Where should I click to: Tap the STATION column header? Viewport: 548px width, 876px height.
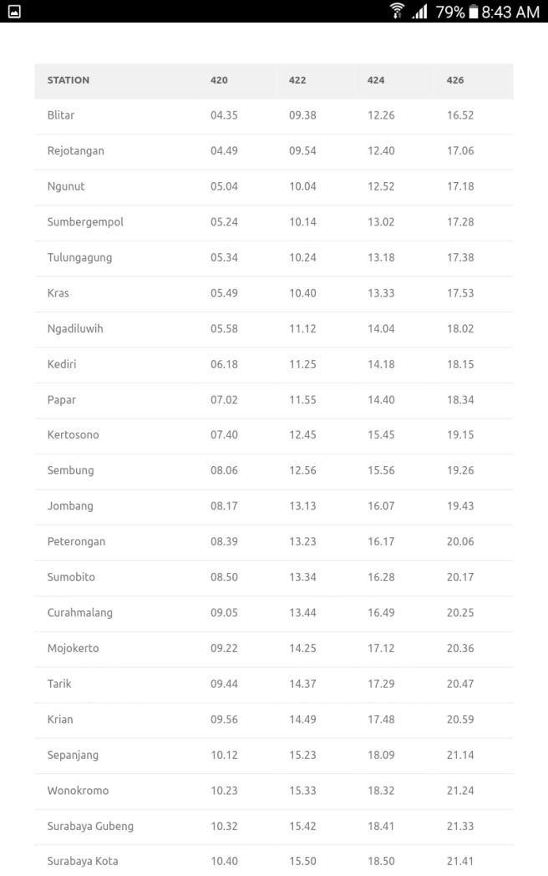[x=68, y=80]
